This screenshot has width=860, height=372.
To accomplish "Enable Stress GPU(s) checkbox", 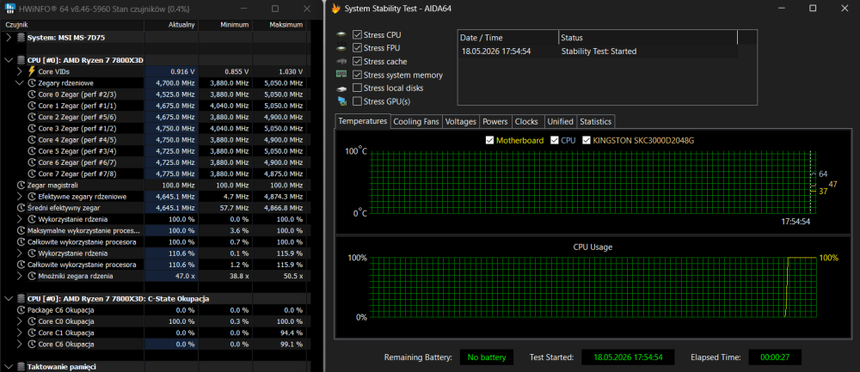I will click(357, 101).
